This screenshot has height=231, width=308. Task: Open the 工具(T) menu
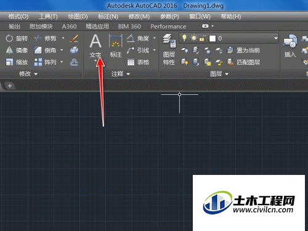pos(48,17)
